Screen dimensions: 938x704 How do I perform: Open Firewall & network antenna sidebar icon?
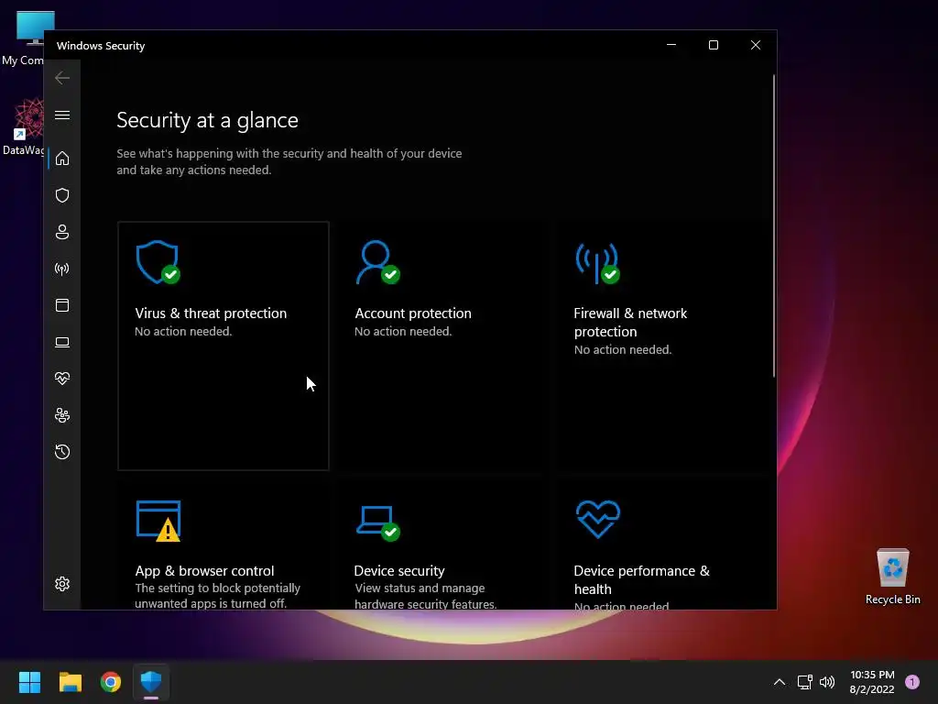tap(62, 269)
